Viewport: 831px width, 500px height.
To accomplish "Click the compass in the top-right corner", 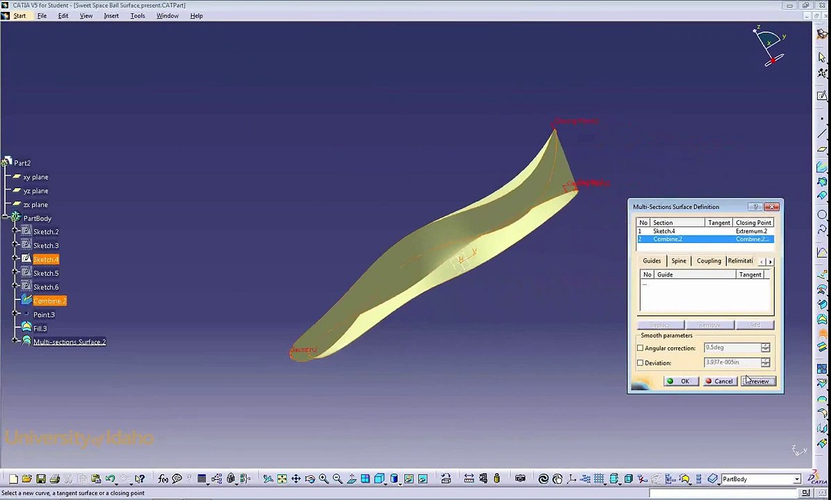I will [769, 46].
